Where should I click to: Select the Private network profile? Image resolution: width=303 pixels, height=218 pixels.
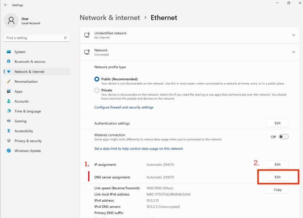[97, 90]
